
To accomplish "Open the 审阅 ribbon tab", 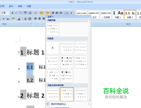I will tap(20, 6).
